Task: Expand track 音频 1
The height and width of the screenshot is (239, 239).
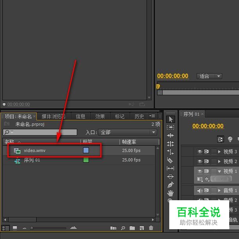Action: 219,190
